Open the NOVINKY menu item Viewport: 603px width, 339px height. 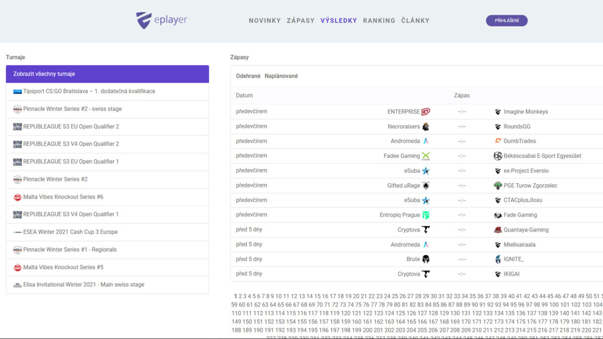click(265, 21)
